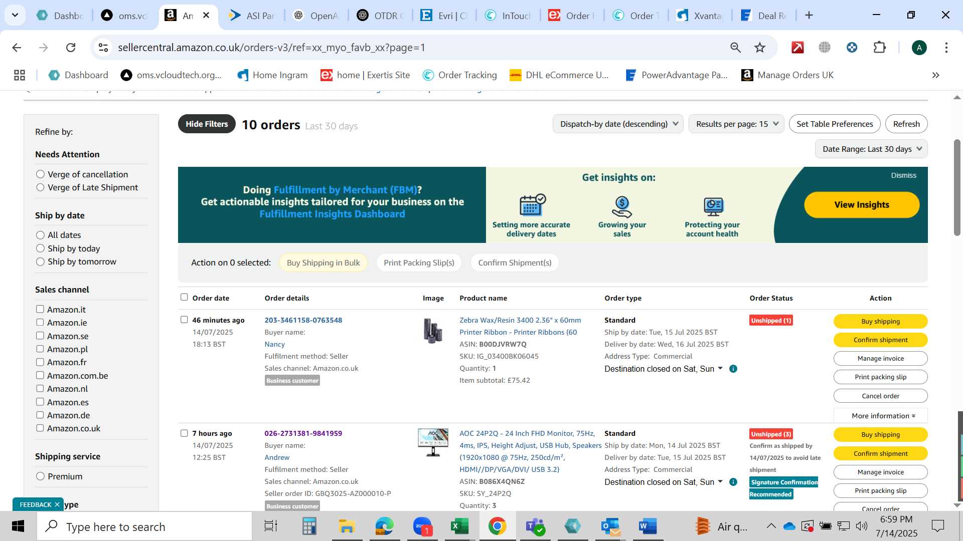Bookmark this page with the star icon
This screenshot has height=541, width=963.
760,48
